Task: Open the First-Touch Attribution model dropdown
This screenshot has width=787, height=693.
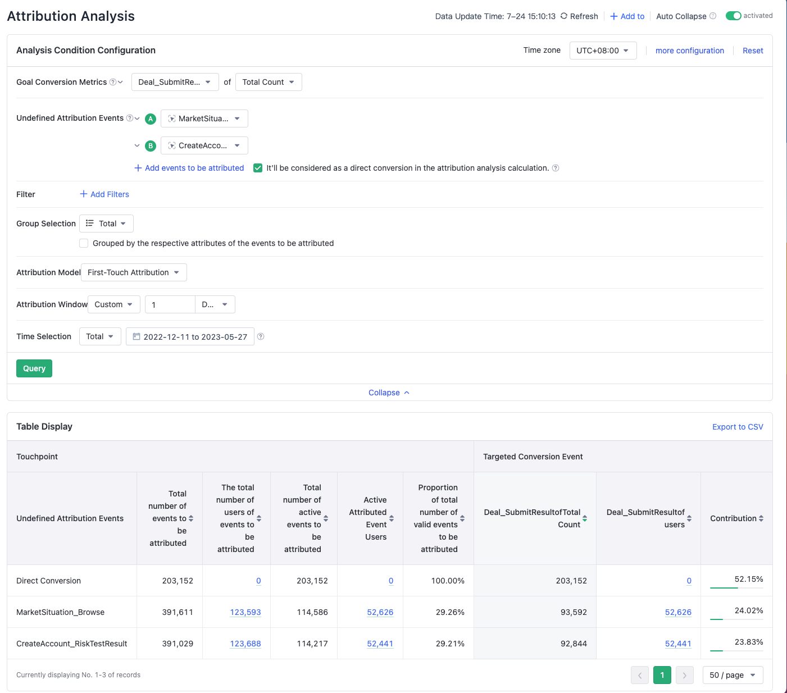Action: [x=133, y=272]
